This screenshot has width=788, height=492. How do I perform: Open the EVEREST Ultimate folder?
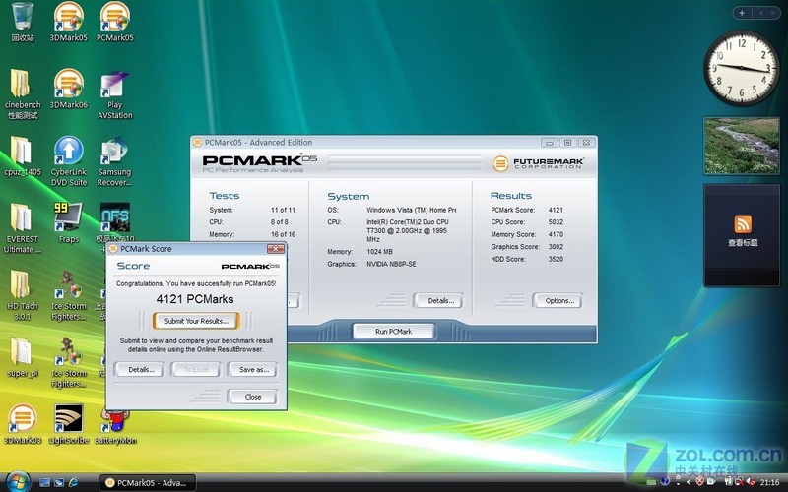pos(22,228)
